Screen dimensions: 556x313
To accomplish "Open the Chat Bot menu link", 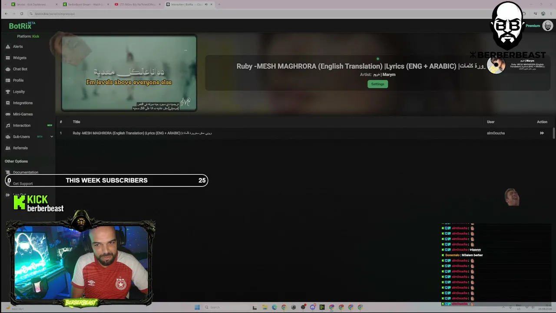I will point(20,69).
